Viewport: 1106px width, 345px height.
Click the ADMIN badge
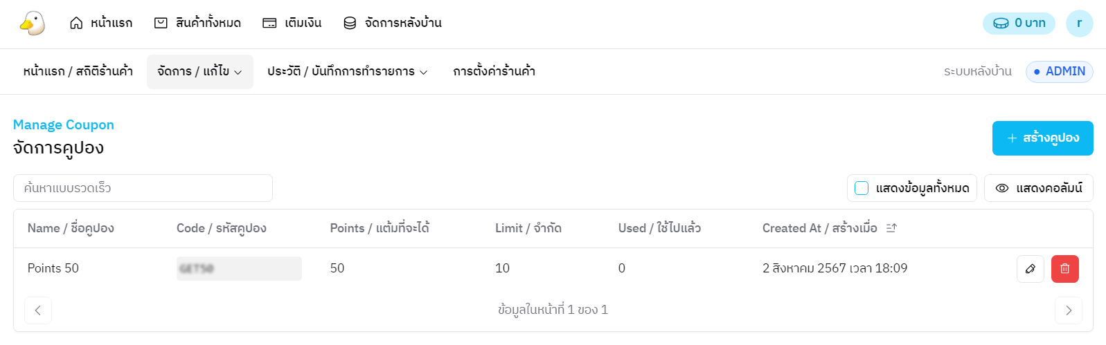[1059, 72]
